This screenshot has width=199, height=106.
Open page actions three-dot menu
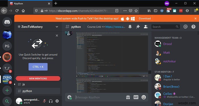point(125,11)
